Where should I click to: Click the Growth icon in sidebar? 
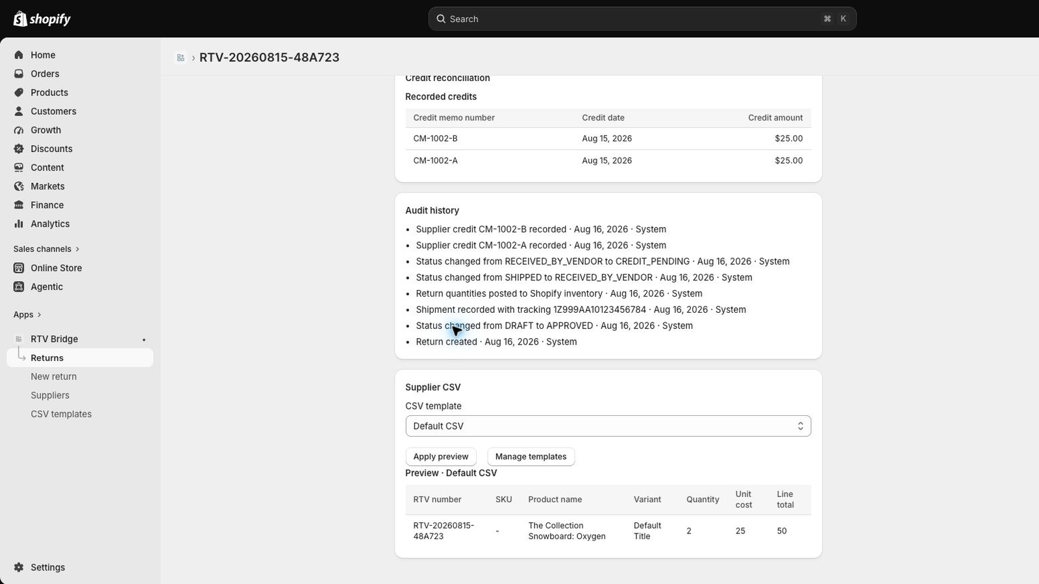click(19, 130)
